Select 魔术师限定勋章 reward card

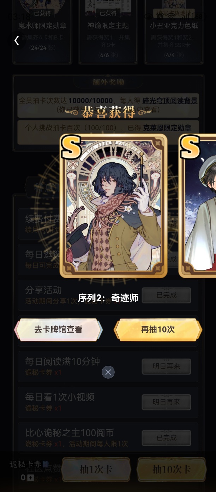42,32
